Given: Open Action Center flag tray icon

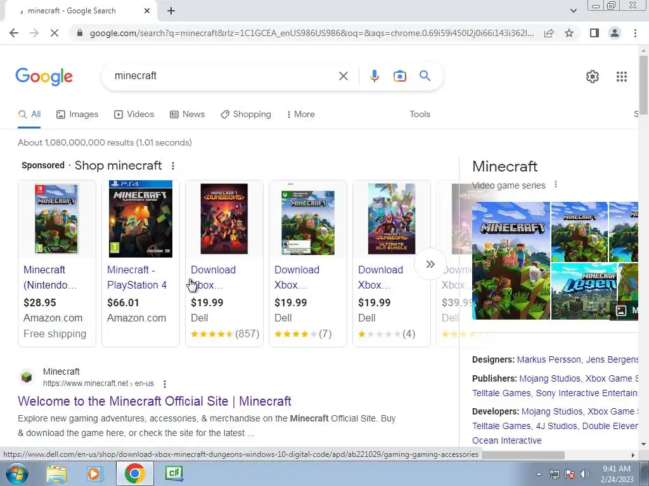Looking at the screenshot, I should coord(570,474).
